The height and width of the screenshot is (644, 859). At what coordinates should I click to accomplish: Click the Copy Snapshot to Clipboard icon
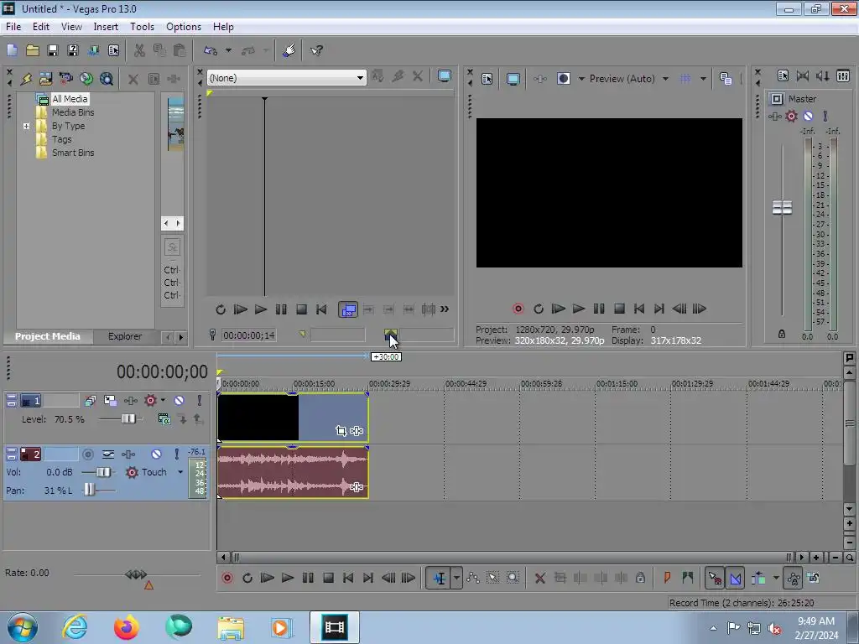click(x=726, y=79)
